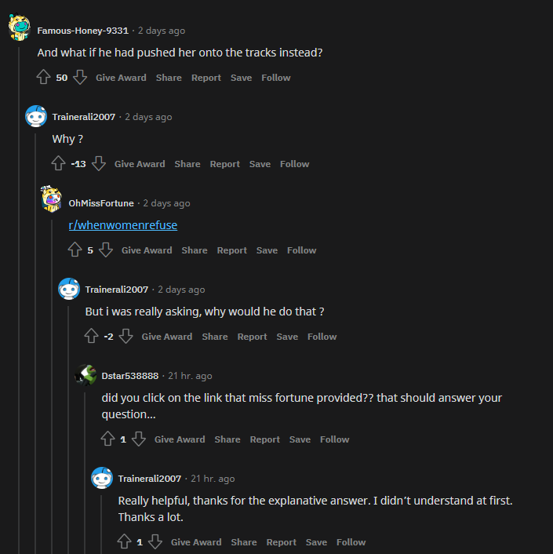The image size is (553, 554).
Task: Downvote the comment scored -13
Action: (x=99, y=163)
